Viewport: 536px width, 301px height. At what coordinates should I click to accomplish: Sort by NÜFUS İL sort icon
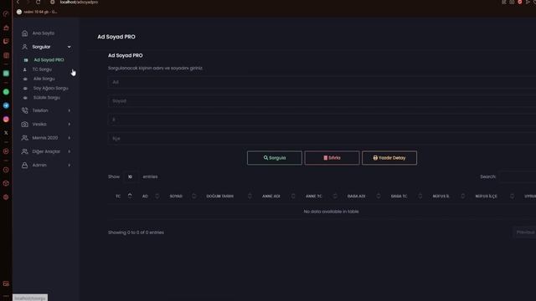click(462, 196)
